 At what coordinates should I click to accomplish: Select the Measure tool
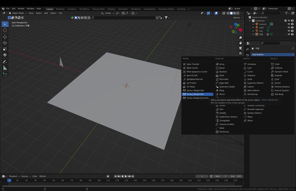pos(5,68)
